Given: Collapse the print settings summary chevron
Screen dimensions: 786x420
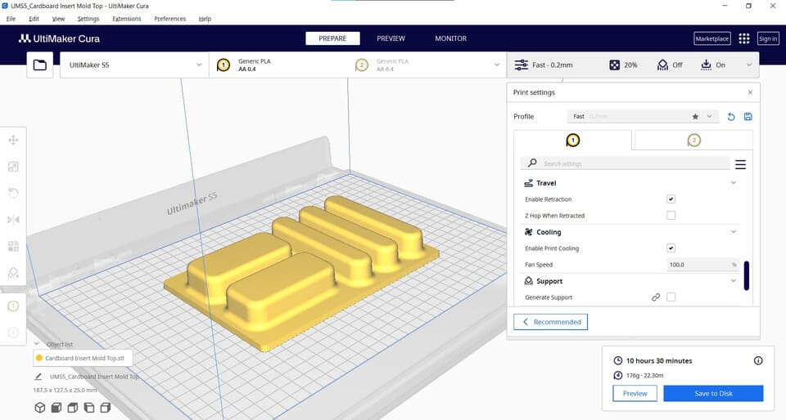Looking at the screenshot, I should click(x=749, y=65).
